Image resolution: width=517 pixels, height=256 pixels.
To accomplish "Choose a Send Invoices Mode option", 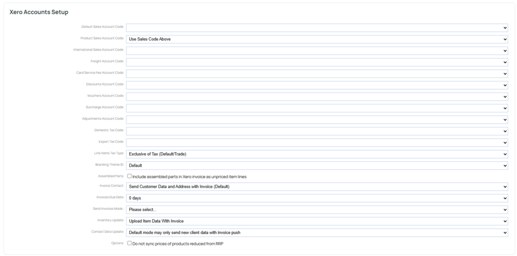I will [x=317, y=210].
